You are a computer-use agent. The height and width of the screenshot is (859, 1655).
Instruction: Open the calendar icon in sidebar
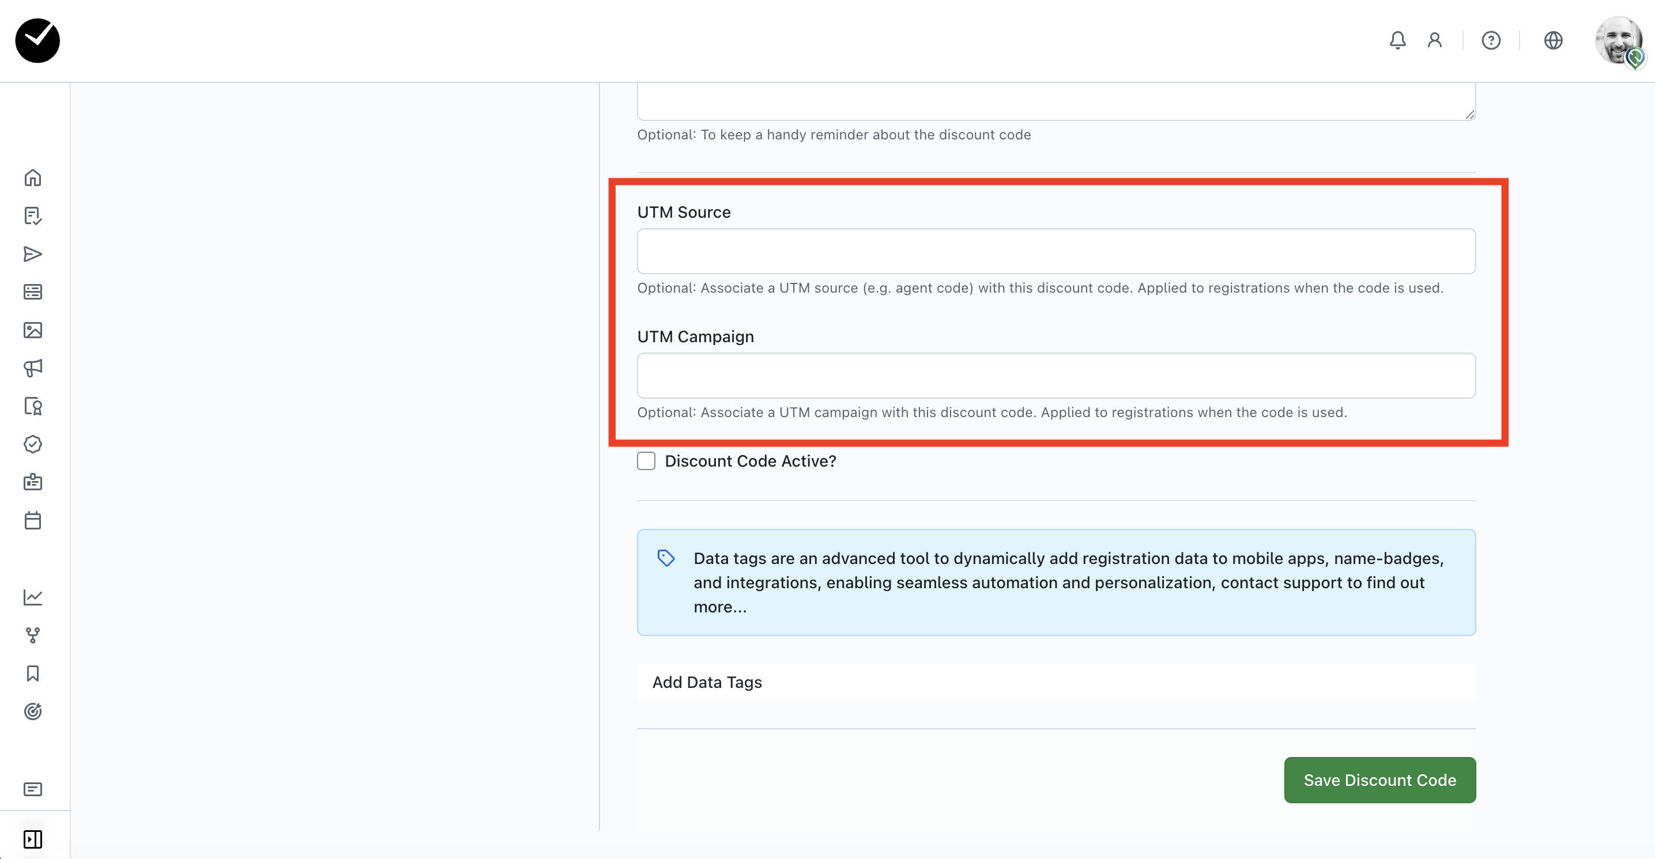(33, 520)
